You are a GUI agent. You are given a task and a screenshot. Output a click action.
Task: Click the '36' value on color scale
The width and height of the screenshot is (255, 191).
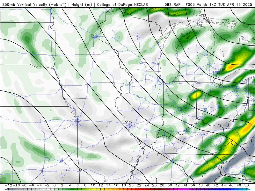click(193, 185)
